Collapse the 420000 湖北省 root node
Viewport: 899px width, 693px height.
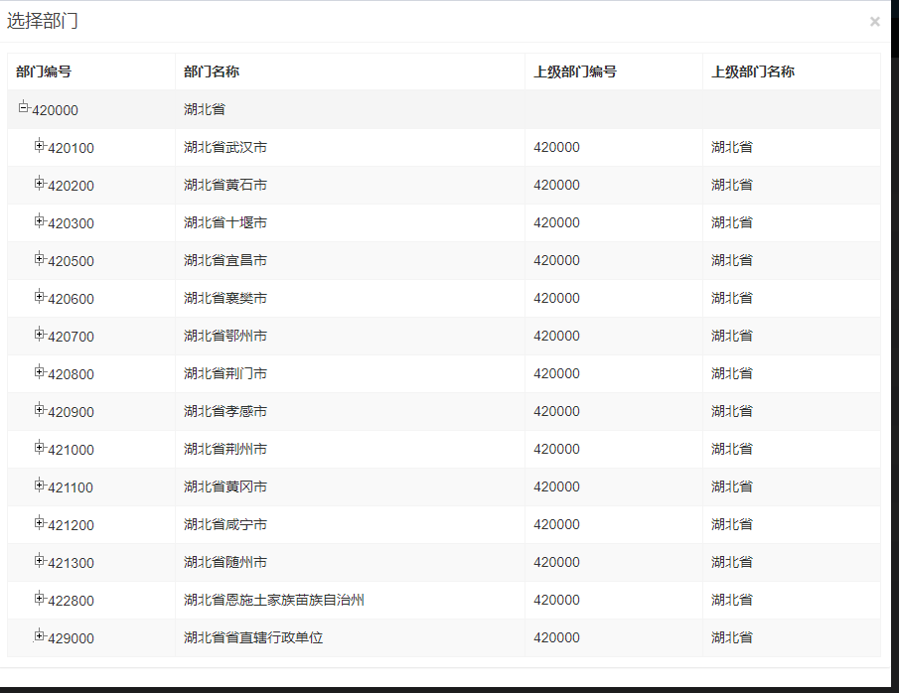click(x=23, y=107)
